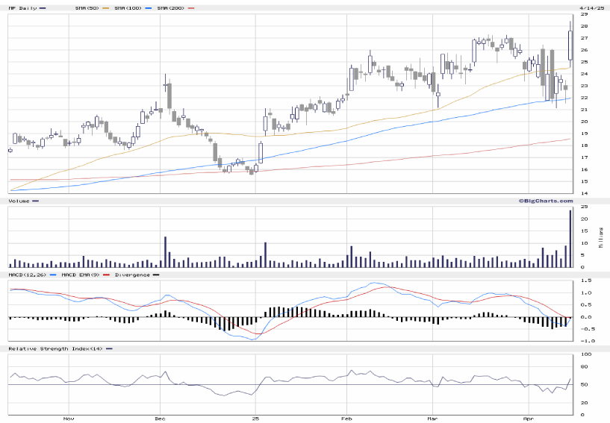Image resolution: width=610 pixels, height=423 pixels.
Task: Click the Millions volume axis label
Action: click(601, 237)
